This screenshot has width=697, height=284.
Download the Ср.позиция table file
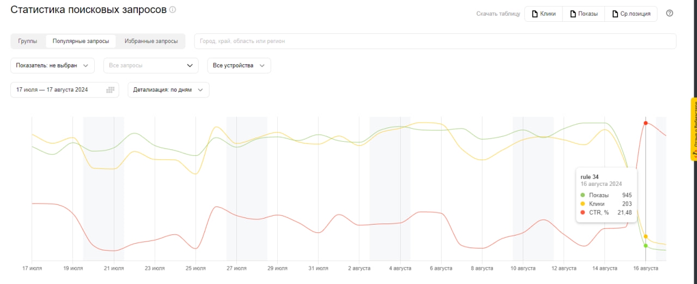coord(631,14)
